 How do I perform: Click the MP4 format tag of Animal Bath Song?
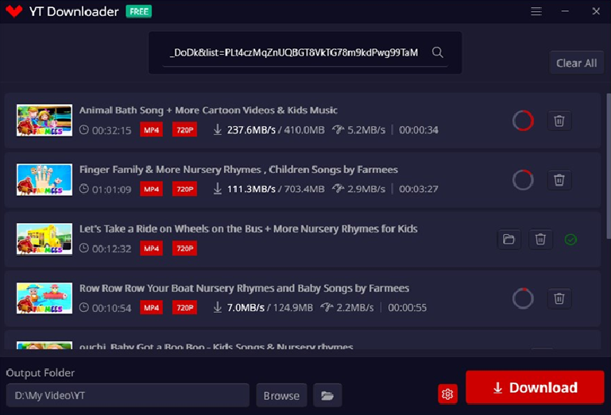pos(151,130)
